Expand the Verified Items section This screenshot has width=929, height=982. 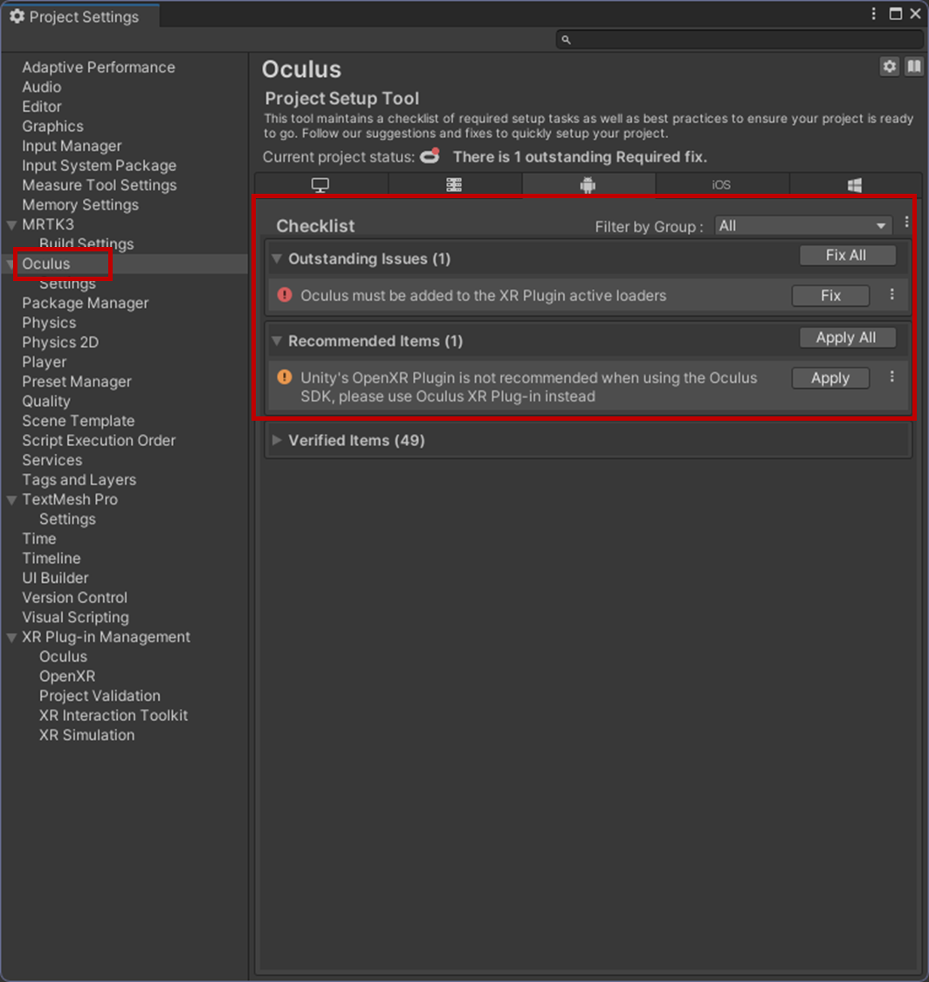click(277, 440)
